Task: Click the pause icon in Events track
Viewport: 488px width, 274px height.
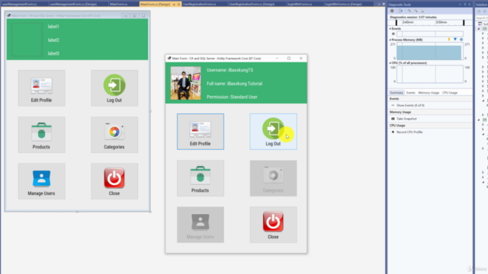Action: coord(393,33)
